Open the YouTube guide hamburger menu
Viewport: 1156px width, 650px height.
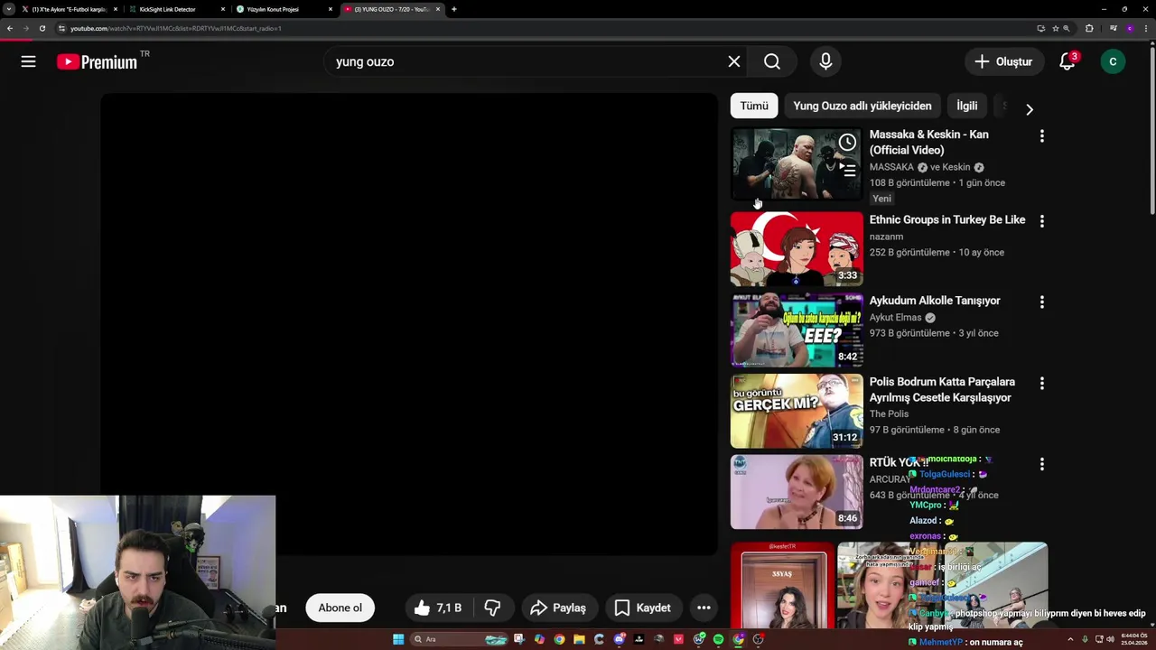pyautogui.click(x=28, y=61)
